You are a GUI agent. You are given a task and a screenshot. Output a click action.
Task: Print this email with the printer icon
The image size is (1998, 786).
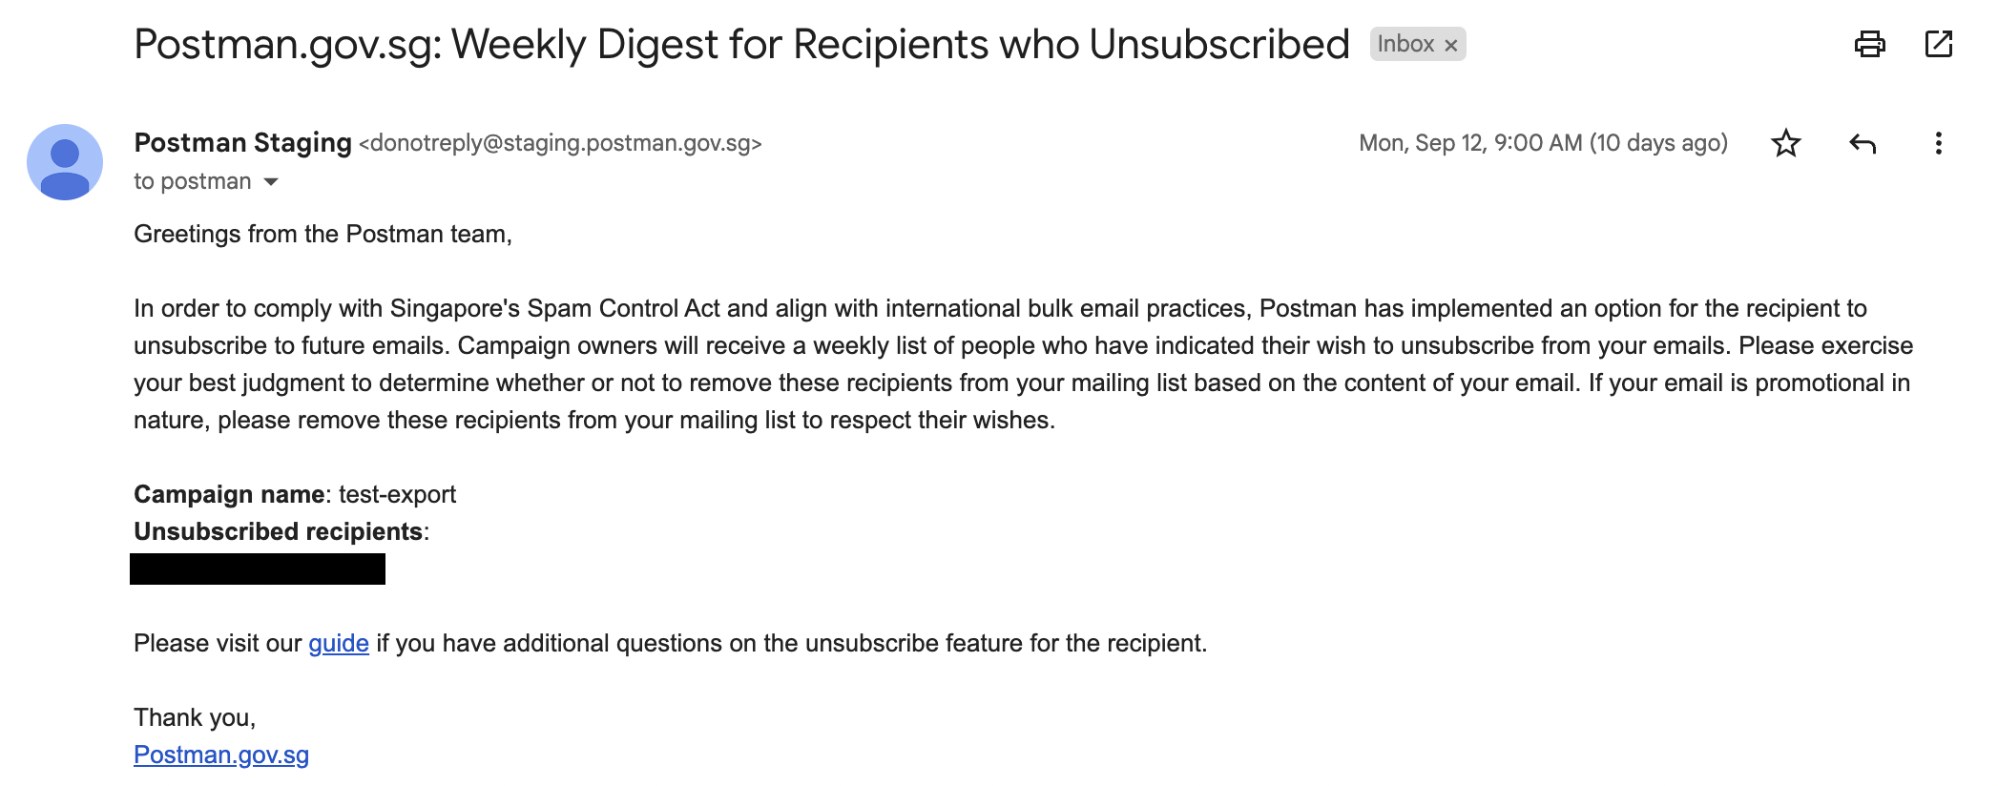1869,44
